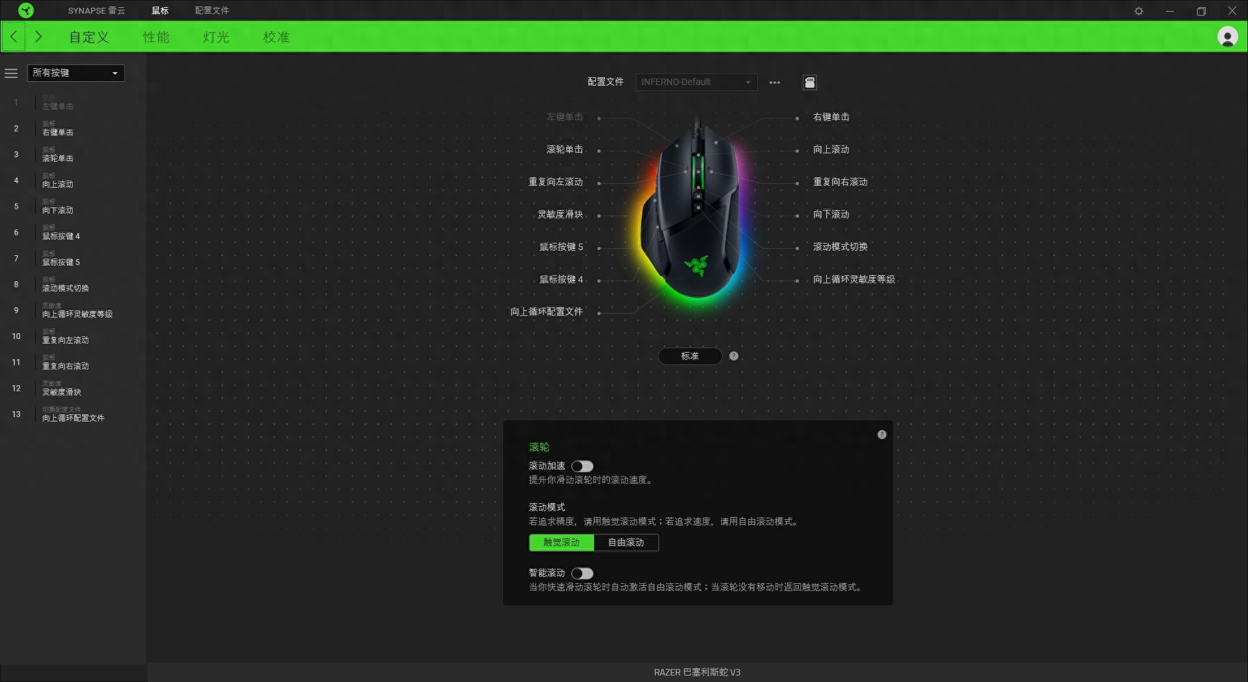Click 鼠标按键 5 label on diagram
Image resolution: width=1248 pixels, height=682 pixels.
pos(561,247)
